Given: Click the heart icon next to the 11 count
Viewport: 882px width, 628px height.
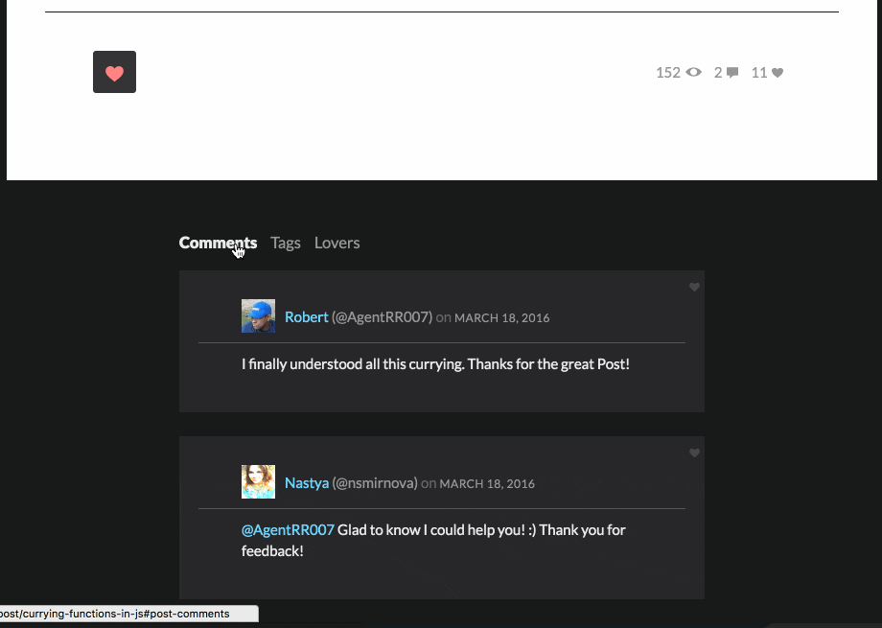Looking at the screenshot, I should tap(778, 72).
